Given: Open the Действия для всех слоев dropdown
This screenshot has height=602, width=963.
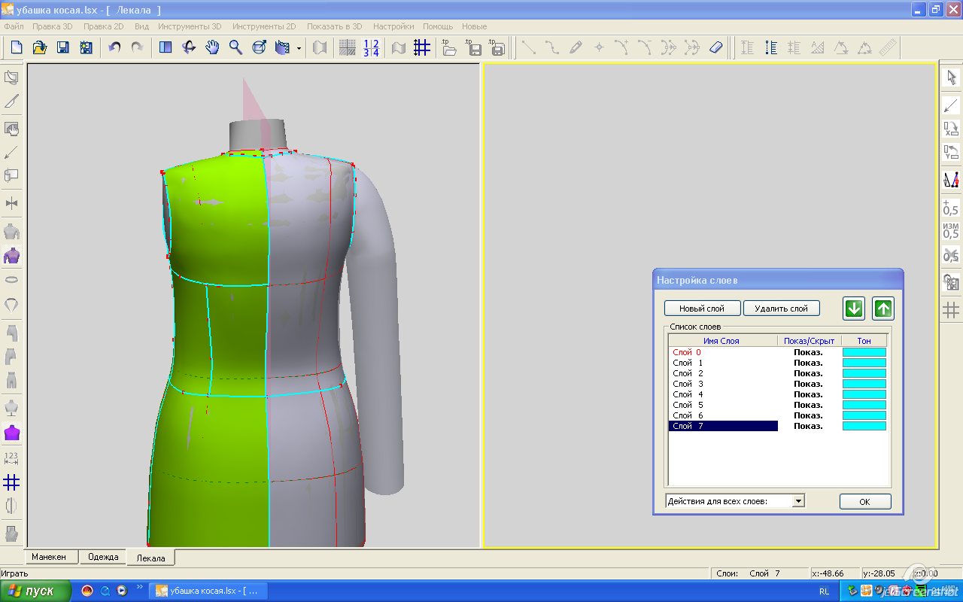Looking at the screenshot, I should click(x=798, y=501).
